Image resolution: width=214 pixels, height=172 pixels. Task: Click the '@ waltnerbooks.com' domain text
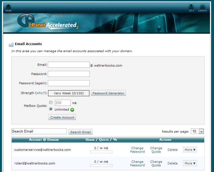(106, 65)
